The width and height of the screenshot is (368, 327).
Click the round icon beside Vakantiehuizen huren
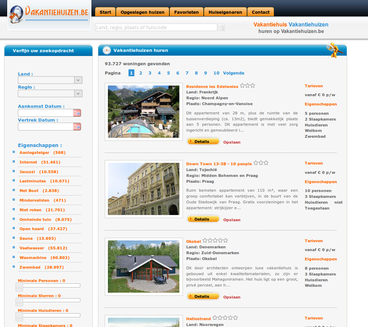tap(107, 50)
